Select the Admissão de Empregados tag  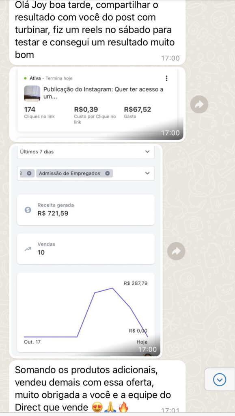[69, 173]
